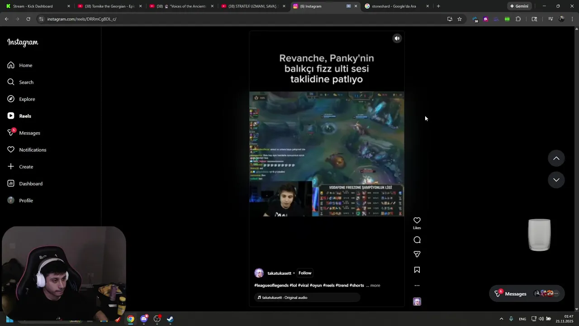Open Discord from the taskbar
The width and height of the screenshot is (579, 326).
point(144,319)
